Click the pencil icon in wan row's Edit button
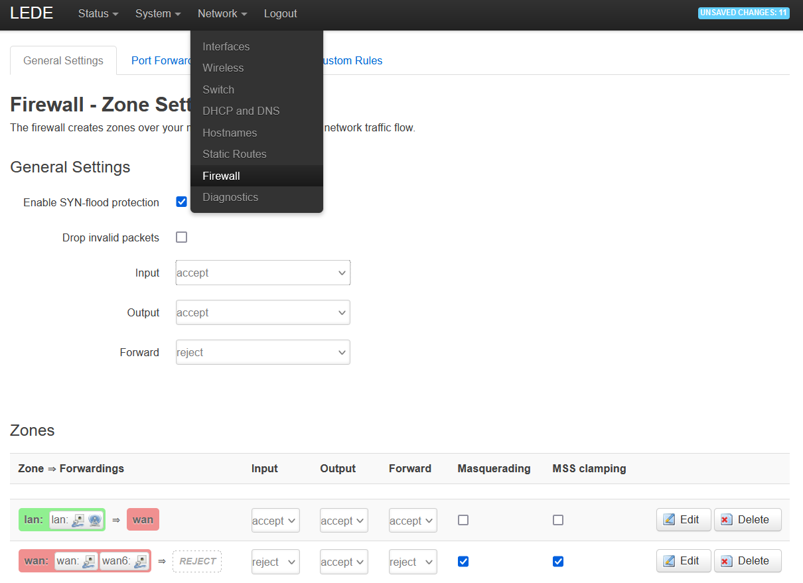Image resolution: width=803 pixels, height=583 pixels. [x=669, y=561]
